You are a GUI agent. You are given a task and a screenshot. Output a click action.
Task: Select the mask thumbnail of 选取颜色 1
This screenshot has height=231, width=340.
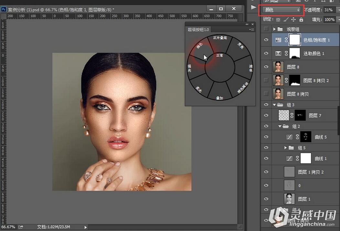pos(295,53)
